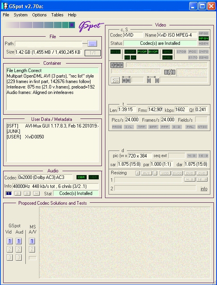Screen dimensions: 217x285
Task: Open the info link in Resizing
Action: [x=204, y=189]
